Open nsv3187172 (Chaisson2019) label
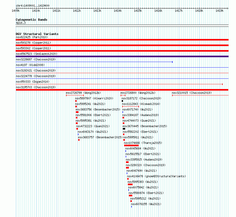This screenshot has height=217, width=236. [x=142, y=98]
